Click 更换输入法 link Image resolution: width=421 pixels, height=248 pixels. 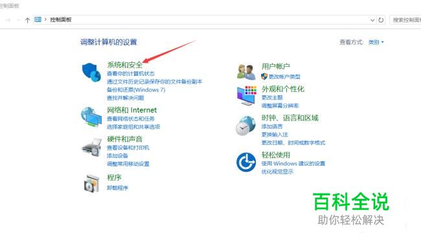[x=275, y=135]
